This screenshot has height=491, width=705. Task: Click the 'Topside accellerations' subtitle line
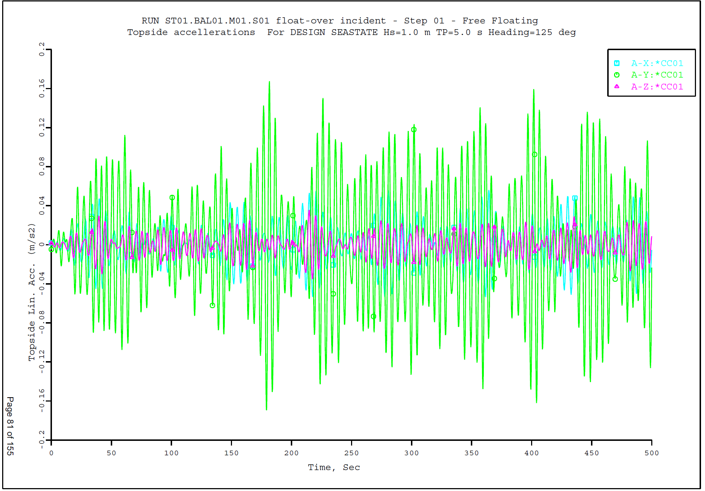click(x=351, y=32)
